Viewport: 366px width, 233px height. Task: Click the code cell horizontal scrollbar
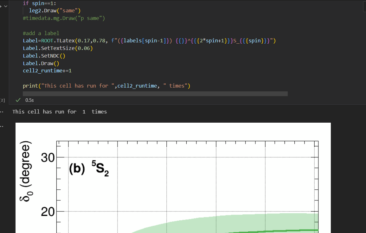coord(155,94)
